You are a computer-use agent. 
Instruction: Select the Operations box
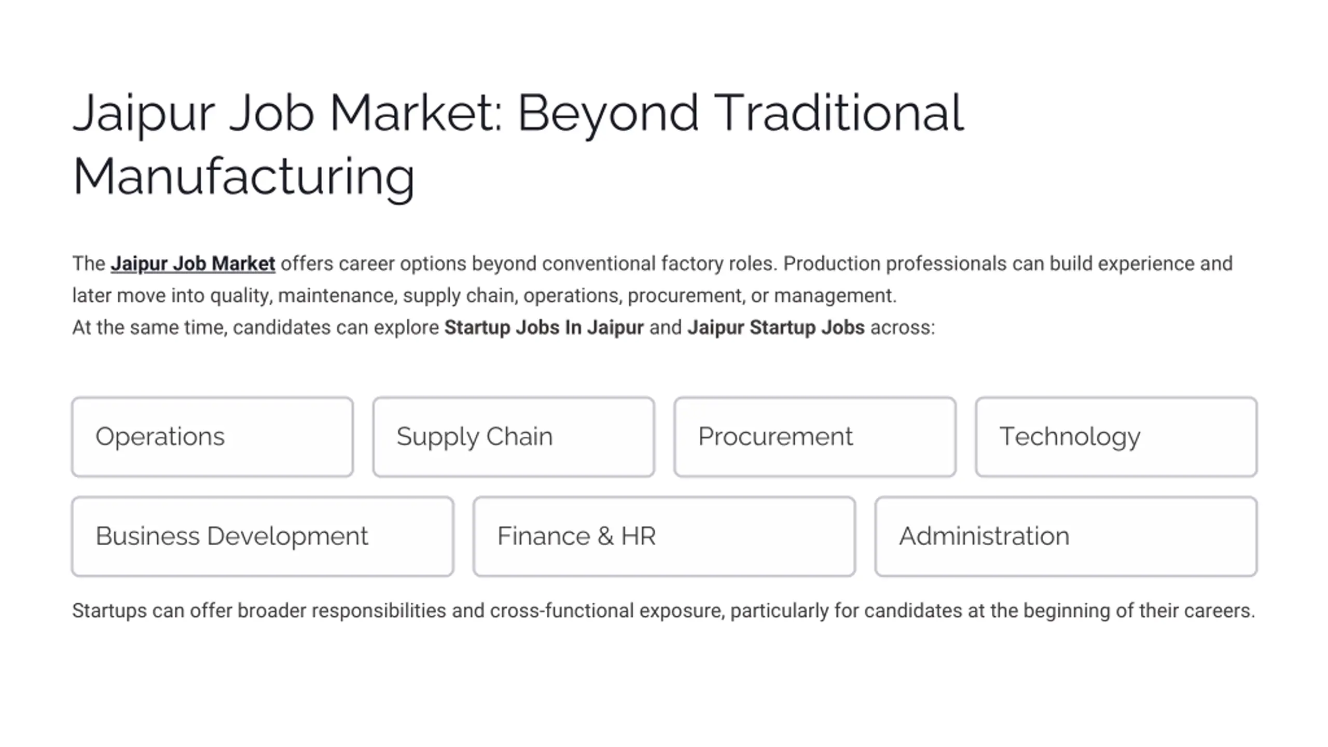[x=212, y=437]
